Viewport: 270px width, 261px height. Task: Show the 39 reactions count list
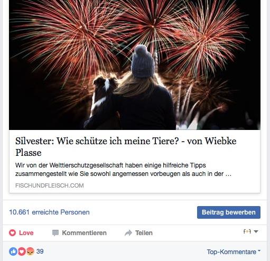[x=40, y=251]
